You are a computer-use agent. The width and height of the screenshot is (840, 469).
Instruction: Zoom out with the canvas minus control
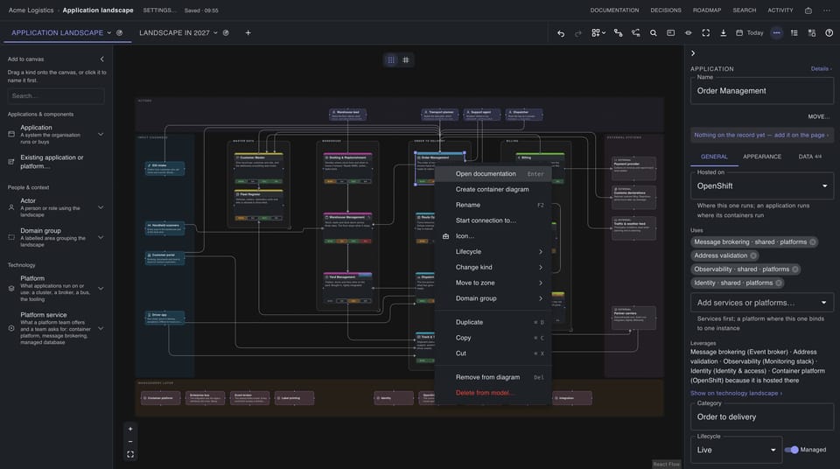(x=130, y=442)
